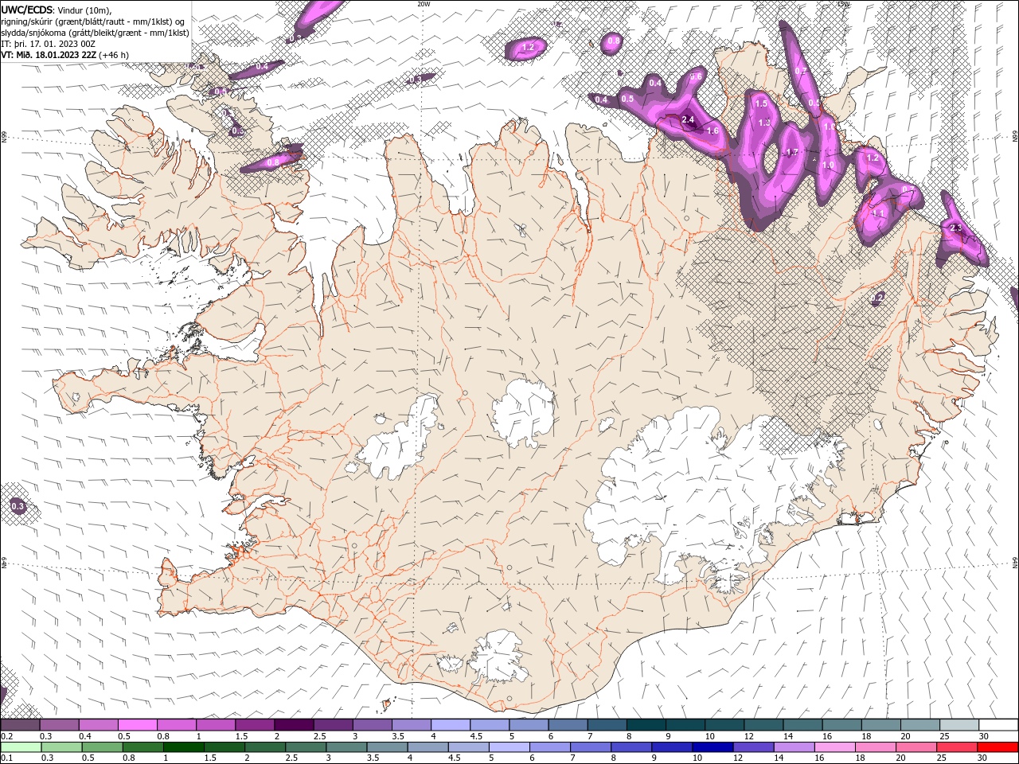Click the '0.1' label on the rain legend
Viewport: 1019px width, 764px height.
pyautogui.click(x=6, y=758)
